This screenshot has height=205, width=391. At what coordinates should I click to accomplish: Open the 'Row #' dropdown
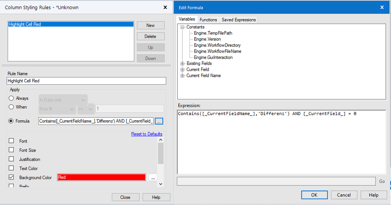[x=57, y=109]
